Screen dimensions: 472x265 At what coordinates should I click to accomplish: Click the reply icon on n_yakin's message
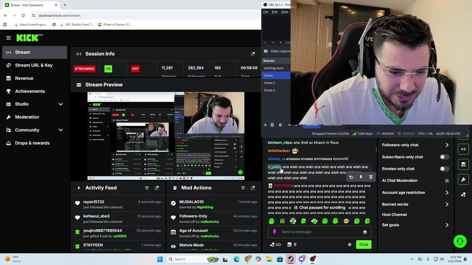[x=351, y=177]
